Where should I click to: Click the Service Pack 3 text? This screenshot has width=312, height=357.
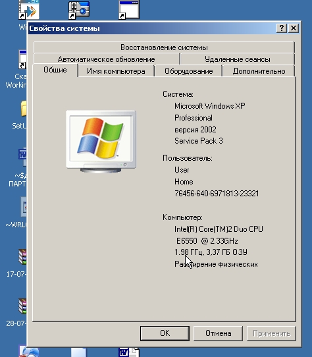click(x=198, y=141)
